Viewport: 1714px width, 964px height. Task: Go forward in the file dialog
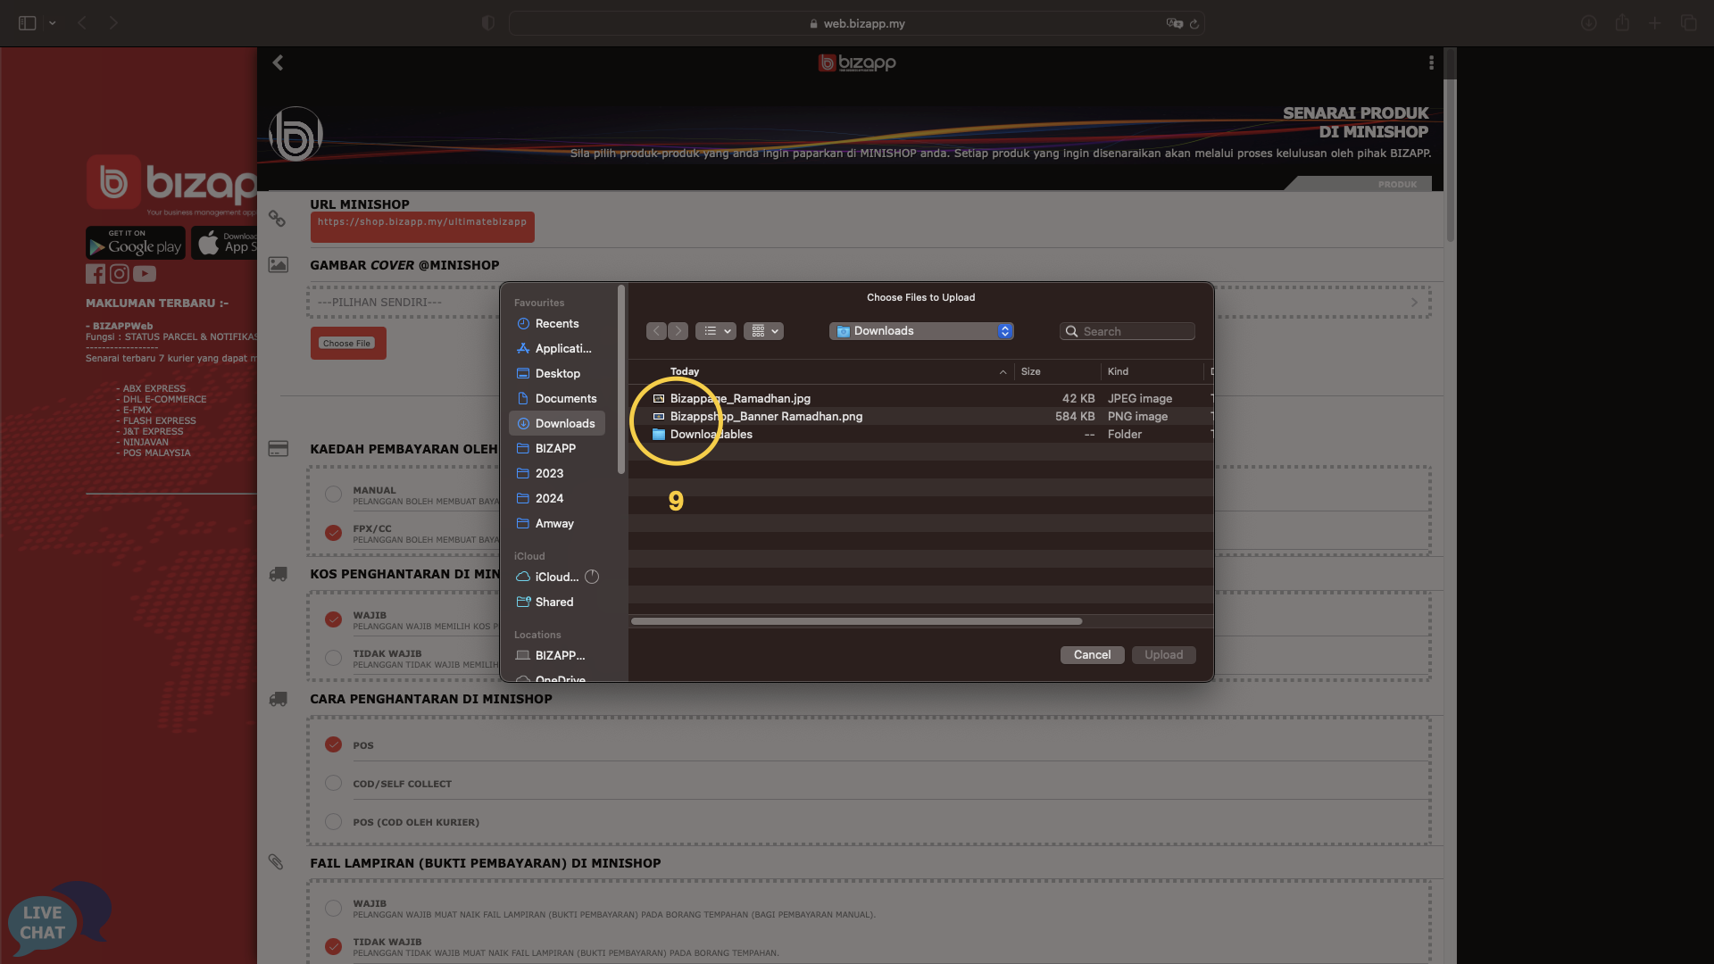pos(678,331)
